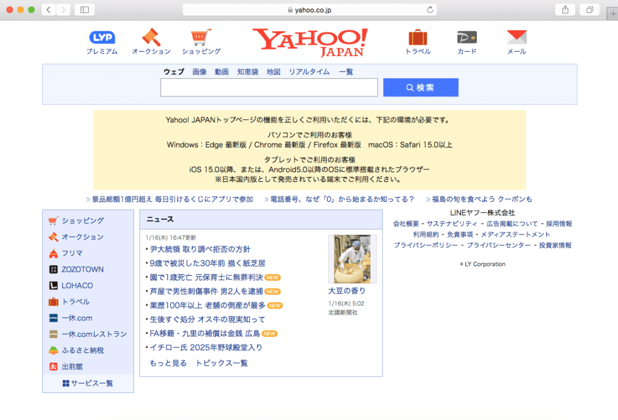618x420 pixels.
Task: Go forward with Safari forward arrow
Action: click(63, 10)
